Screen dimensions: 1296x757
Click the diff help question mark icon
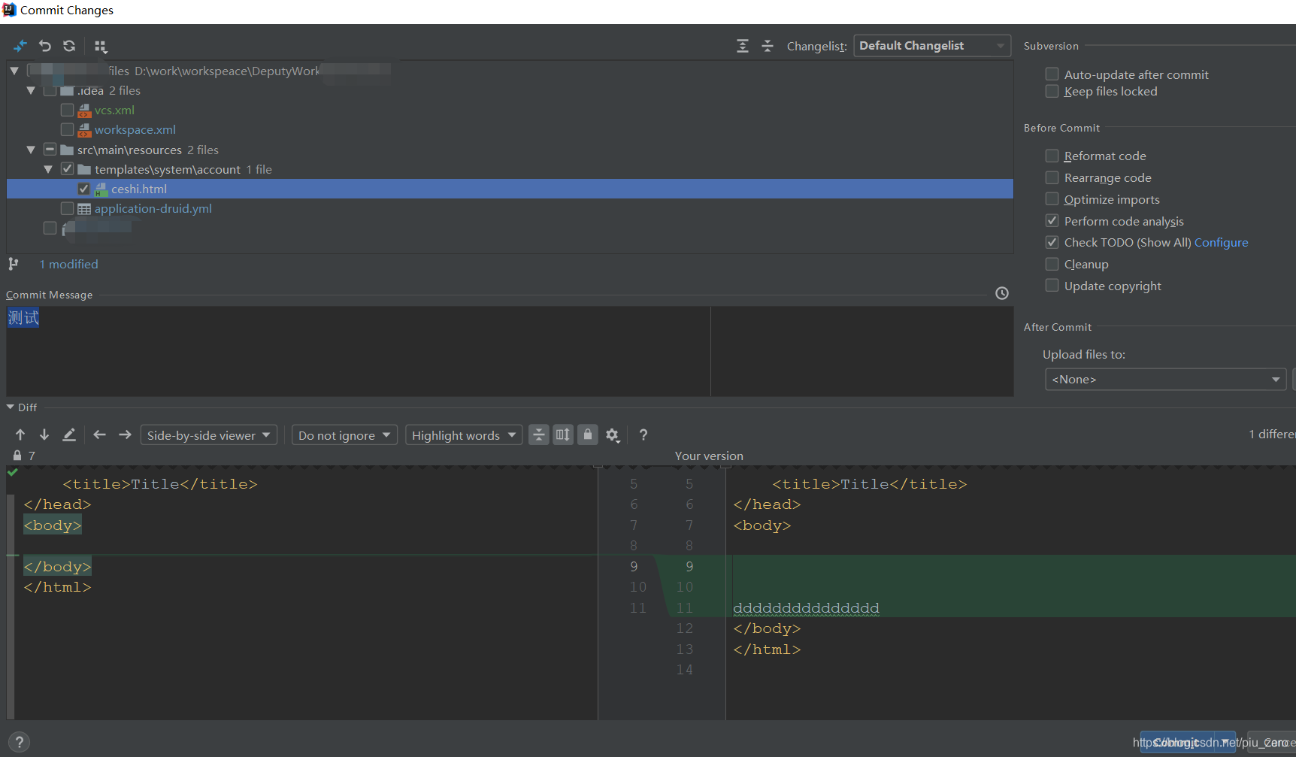[643, 435]
